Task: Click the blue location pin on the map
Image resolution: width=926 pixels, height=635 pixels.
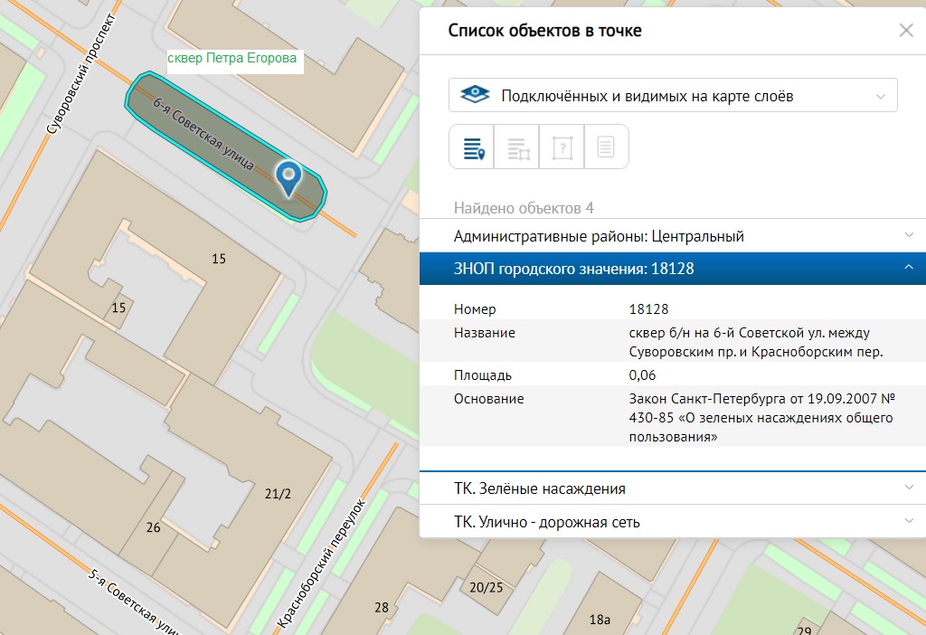Action: tap(288, 179)
